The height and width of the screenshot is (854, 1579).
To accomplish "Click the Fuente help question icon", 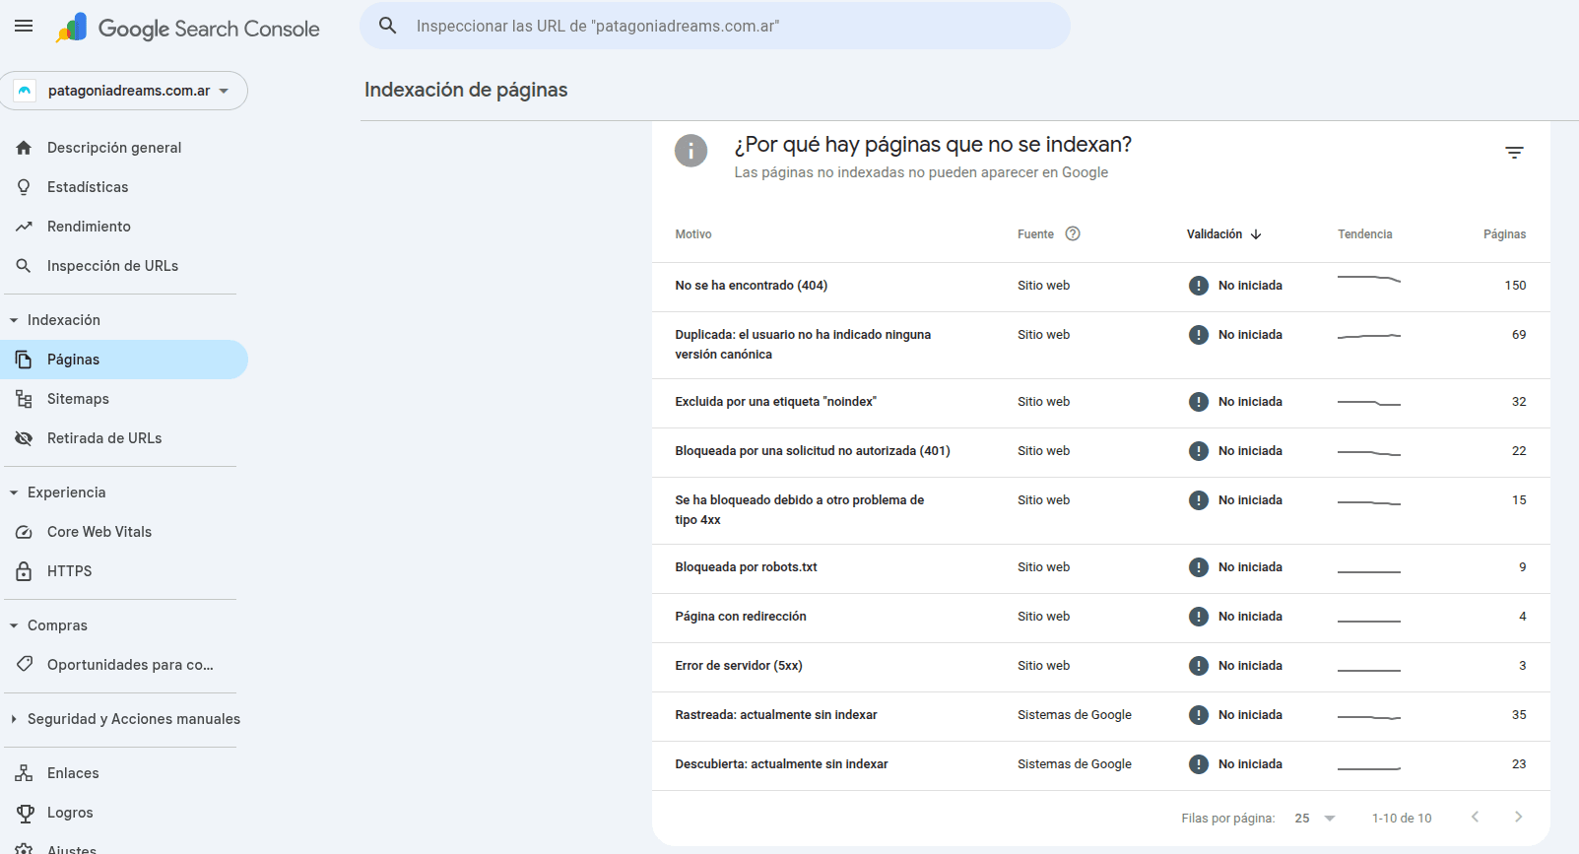I will (1073, 233).
